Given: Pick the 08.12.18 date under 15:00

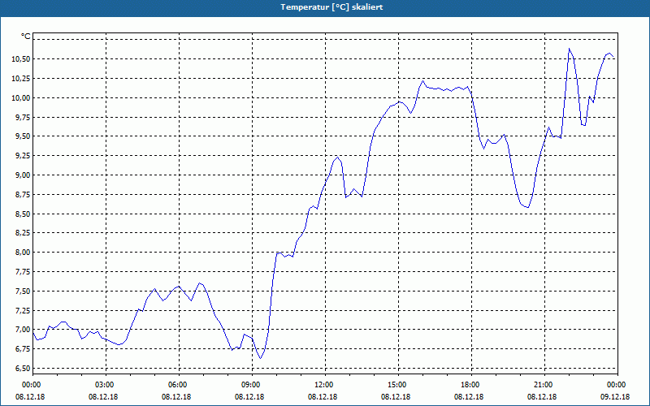Looking at the screenshot, I should click(396, 397).
